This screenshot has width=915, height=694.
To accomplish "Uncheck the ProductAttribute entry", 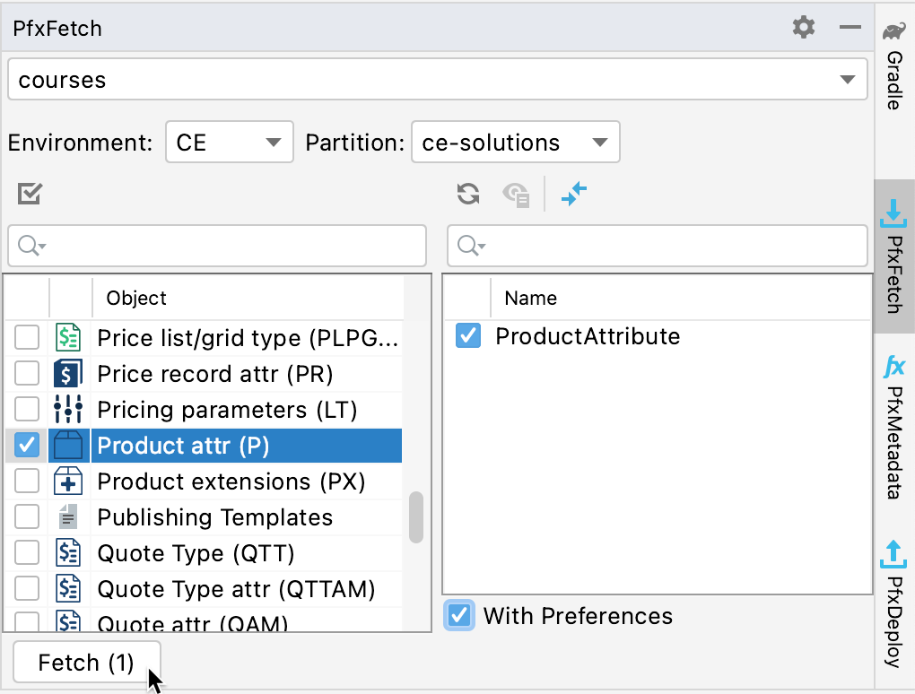I will coord(467,336).
